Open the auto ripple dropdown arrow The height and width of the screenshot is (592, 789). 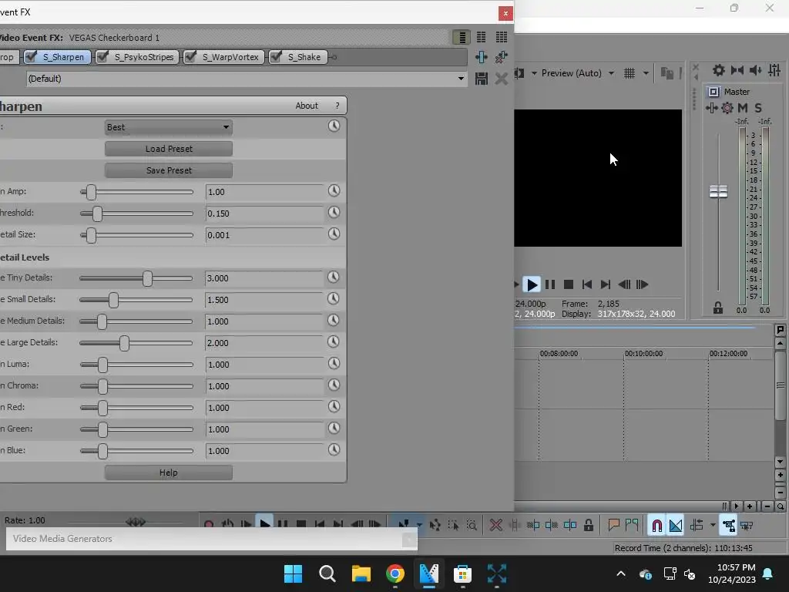pos(713,526)
